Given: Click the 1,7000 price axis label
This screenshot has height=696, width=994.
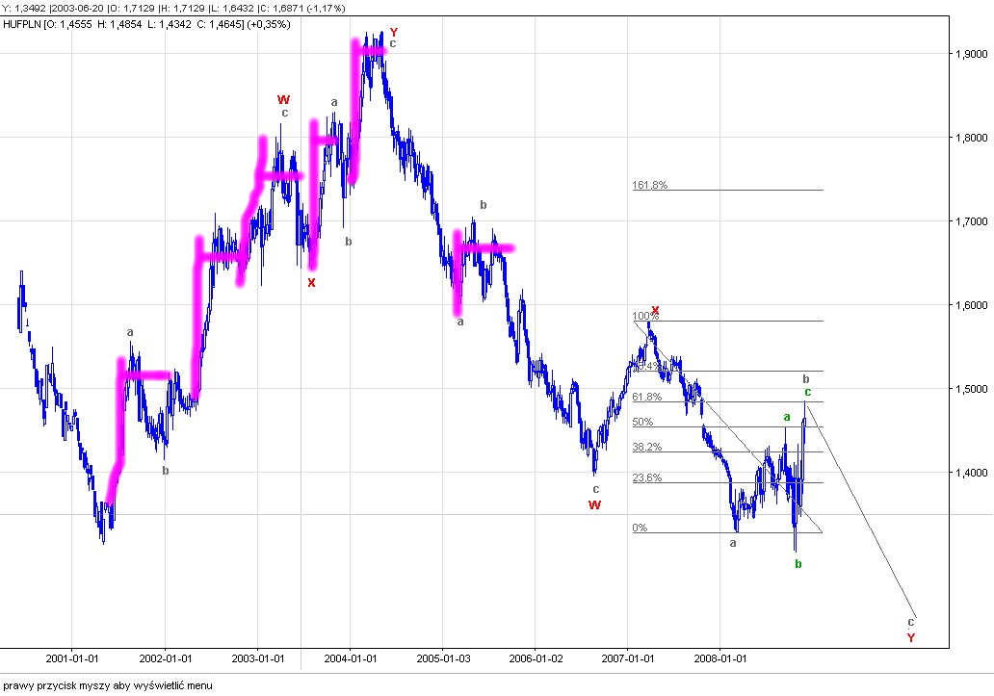Looking at the screenshot, I should (x=972, y=221).
